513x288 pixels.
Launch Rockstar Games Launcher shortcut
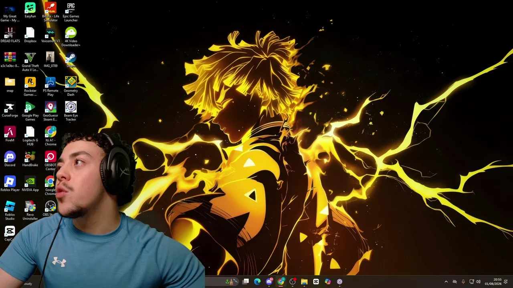click(30, 86)
